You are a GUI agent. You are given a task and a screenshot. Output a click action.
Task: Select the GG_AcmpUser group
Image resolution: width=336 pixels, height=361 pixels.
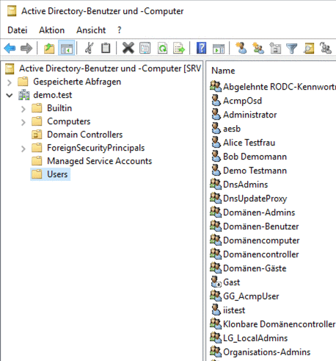coord(251,296)
